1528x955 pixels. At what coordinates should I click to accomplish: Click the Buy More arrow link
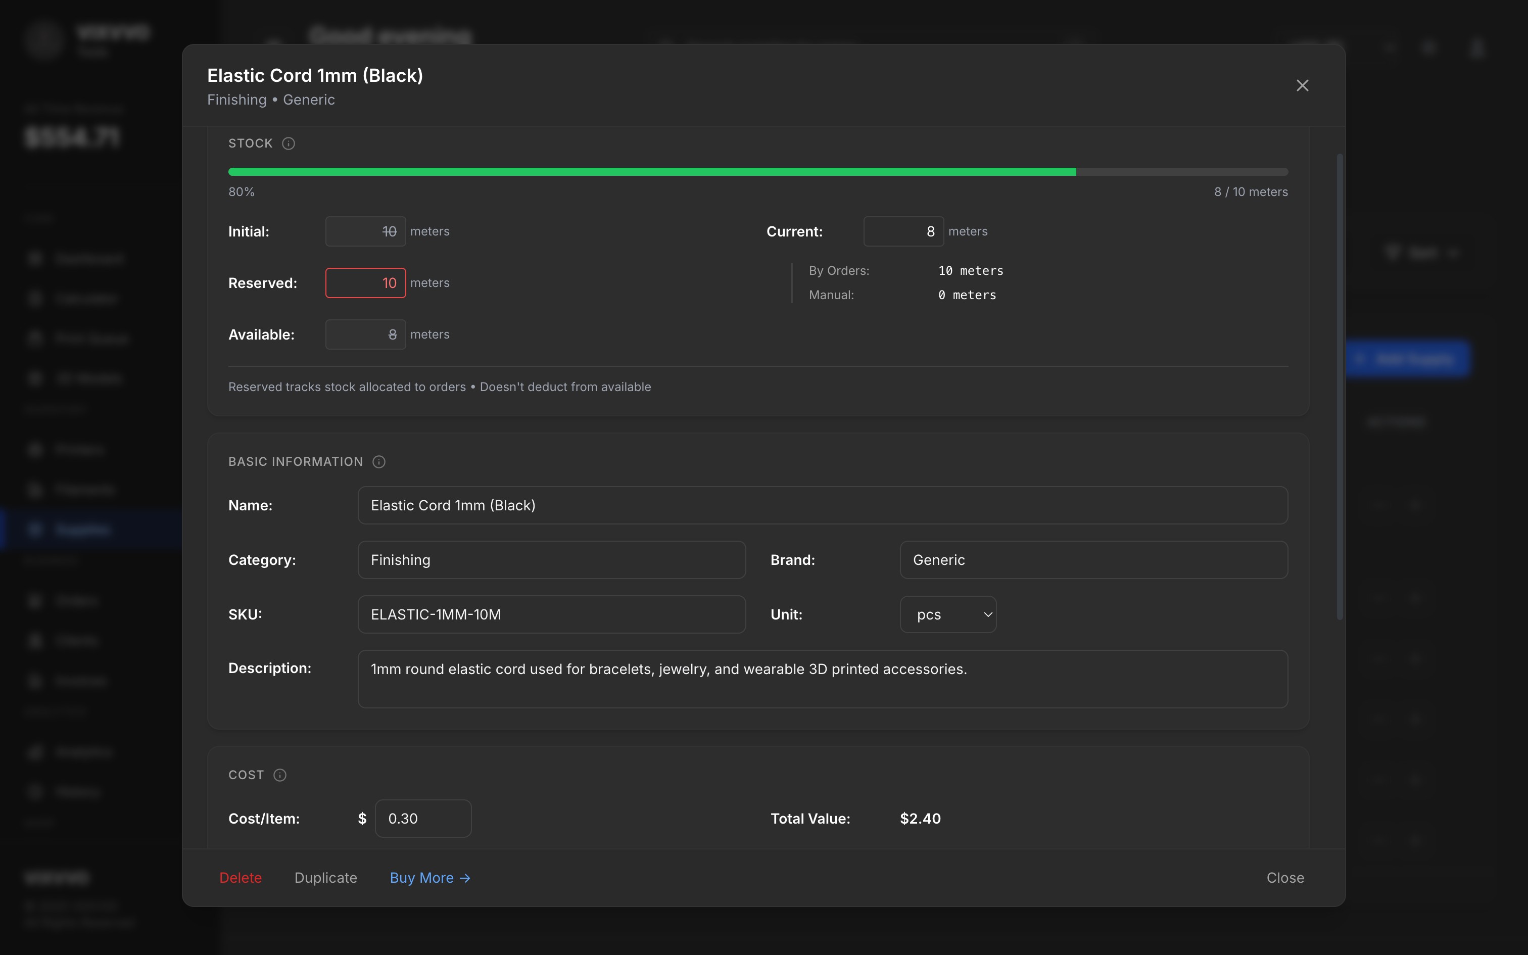click(x=430, y=878)
